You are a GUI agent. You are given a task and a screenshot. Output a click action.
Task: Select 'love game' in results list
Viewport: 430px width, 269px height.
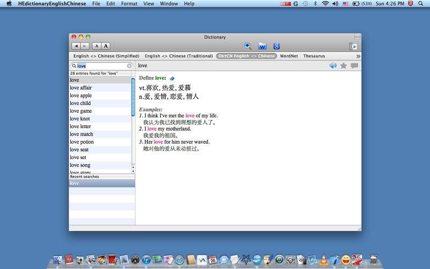tap(100, 111)
